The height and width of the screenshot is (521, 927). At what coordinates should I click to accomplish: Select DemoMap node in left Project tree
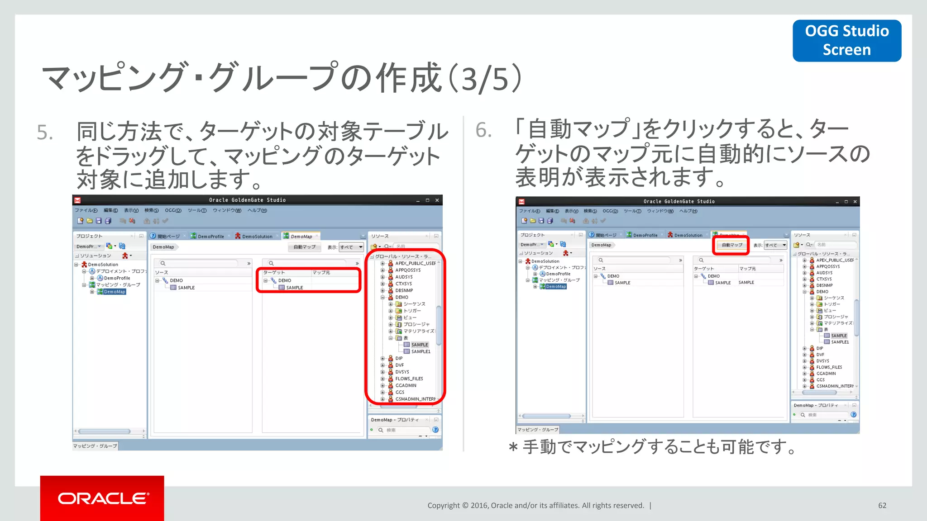pyautogui.click(x=115, y=292)
